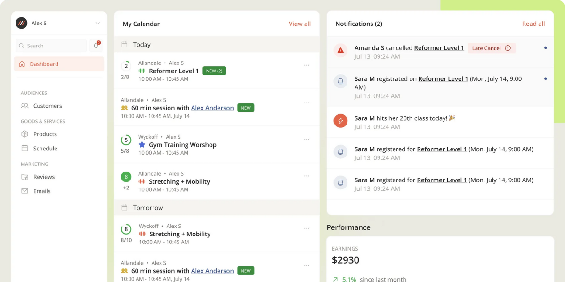Select Dashboard in the sidebar
Viewport: 565px width, 282px height.
(44, 63)
